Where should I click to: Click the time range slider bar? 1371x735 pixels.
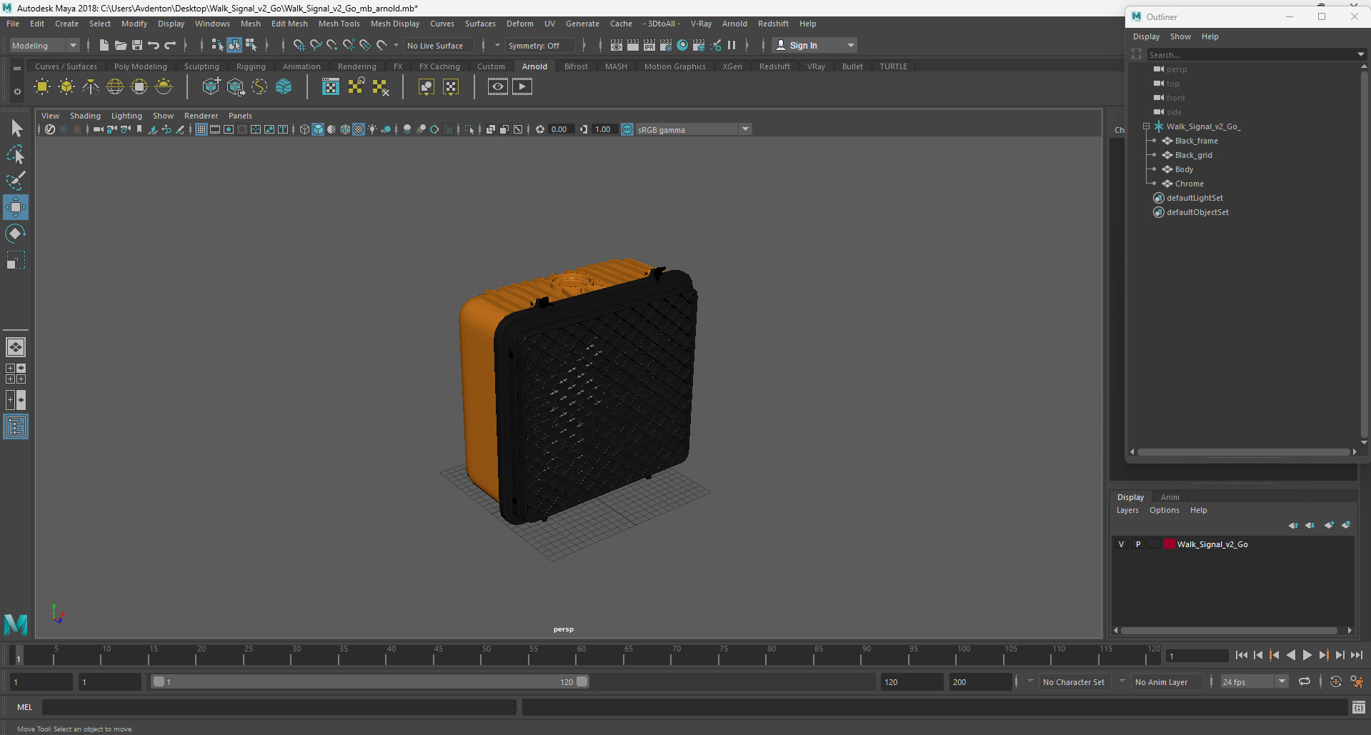pos(370,682)
